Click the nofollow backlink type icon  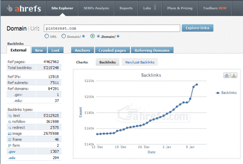(9, 122)
